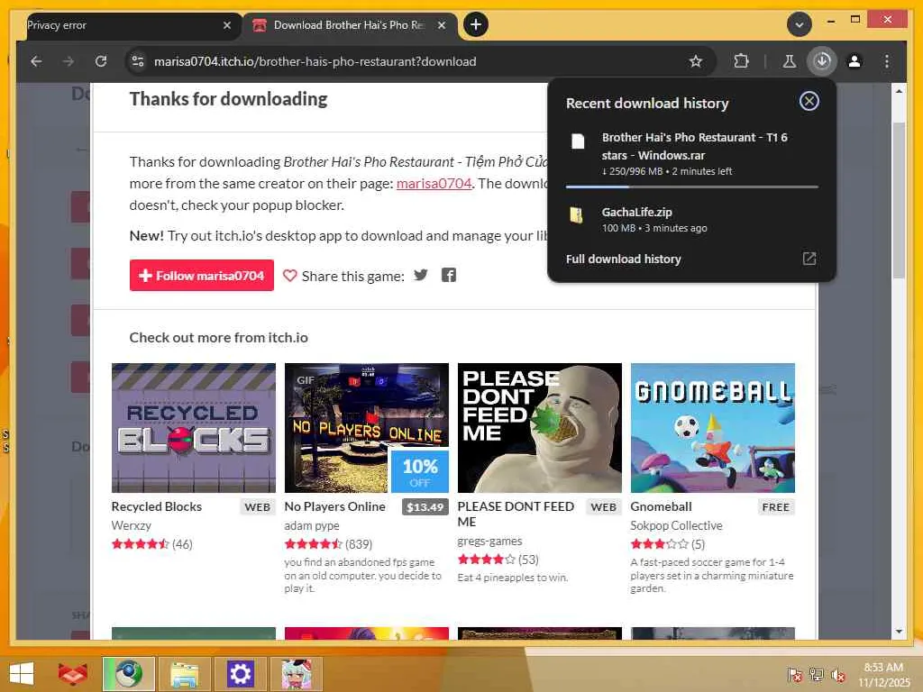Image resolution: width=923 pixels, height=692 pixels.
Task: Click the WEB tag on Recycled Blocks
Action: pos(257,507)
